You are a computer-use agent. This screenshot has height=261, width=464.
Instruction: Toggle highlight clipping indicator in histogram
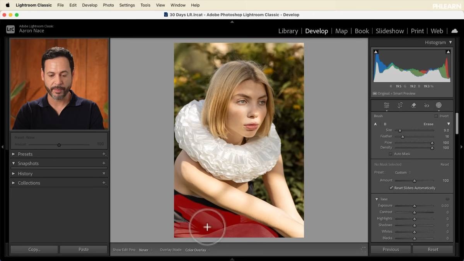(x=448, y=52)
